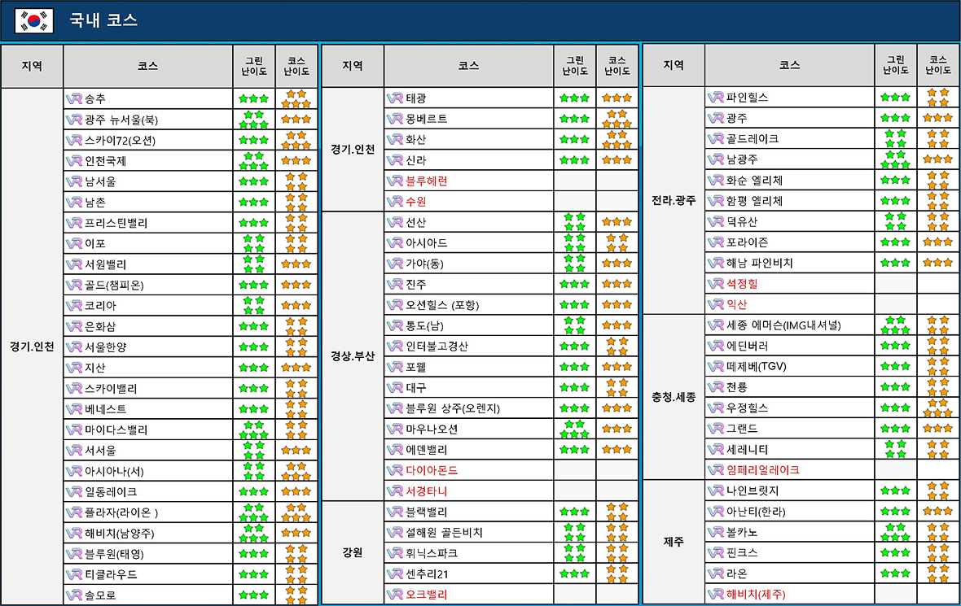Open the VR icon next to 일동레이크
Screen dimensions: 961x606
pyautogui.click(x=74, y=492)
